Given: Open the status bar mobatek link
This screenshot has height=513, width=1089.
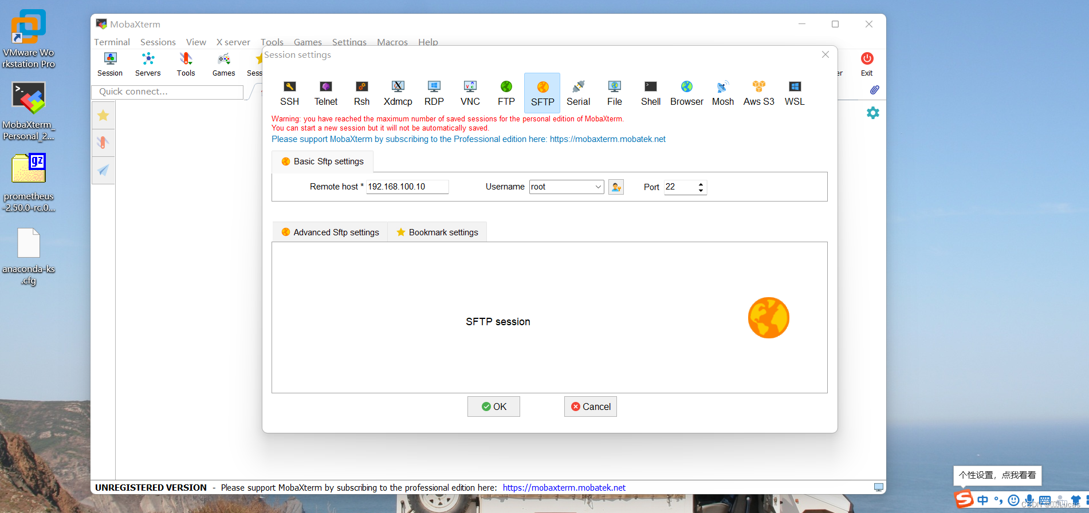Looking at the screenshot, I should pos(564,488).
